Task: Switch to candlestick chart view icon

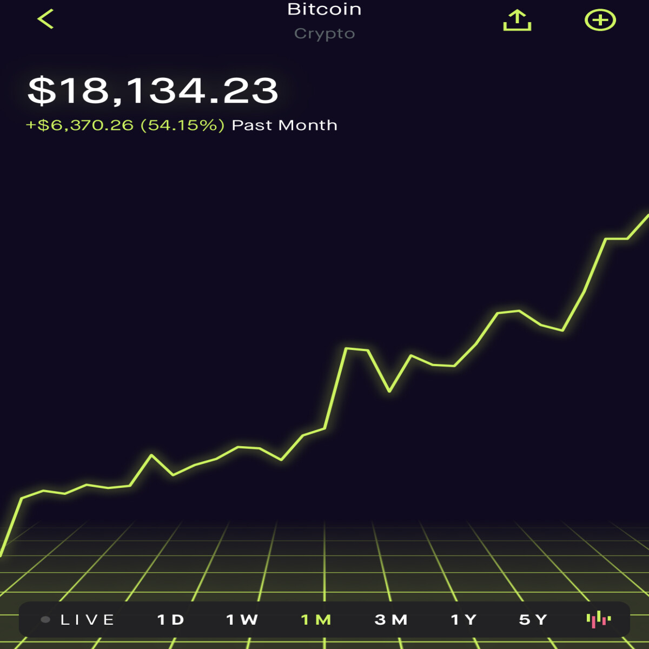Action: 599,620
